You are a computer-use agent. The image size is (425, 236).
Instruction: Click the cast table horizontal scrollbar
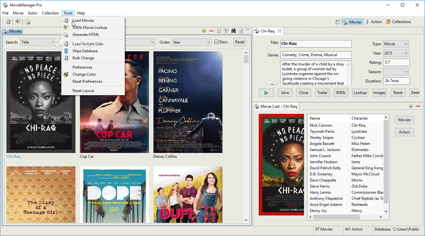coord(345,217)
